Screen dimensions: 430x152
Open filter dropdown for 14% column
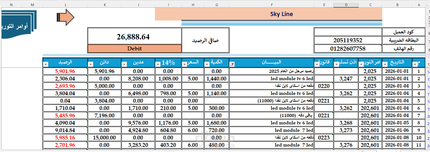(158, 64)
